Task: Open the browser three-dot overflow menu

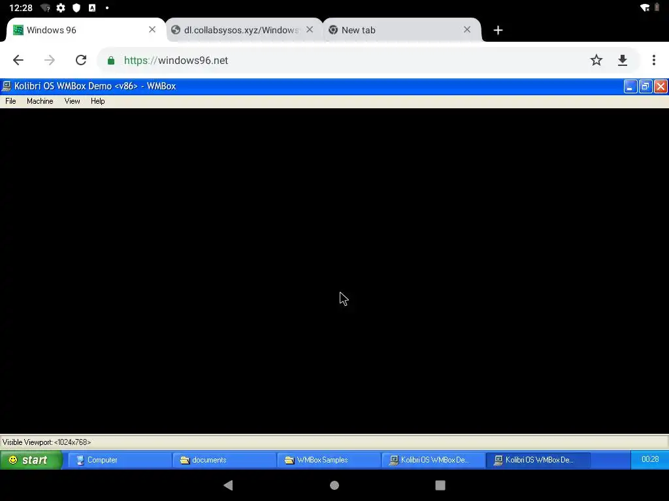Action: coord(653,60)
